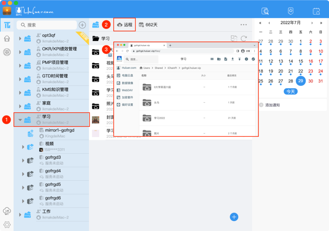Open new tab in the browser
This screenshot has width=329, height=231.
(170, 45)
